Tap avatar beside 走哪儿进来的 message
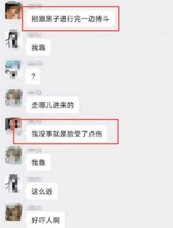The width and height of the screenshot is (173, 228). click(14, 98)
